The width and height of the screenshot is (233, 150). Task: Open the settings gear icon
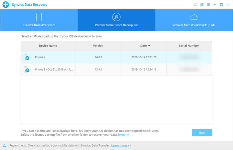click(x=202, y=5)
